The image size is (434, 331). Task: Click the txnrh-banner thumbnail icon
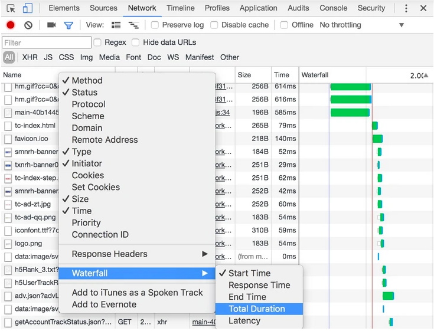point(8,165)
